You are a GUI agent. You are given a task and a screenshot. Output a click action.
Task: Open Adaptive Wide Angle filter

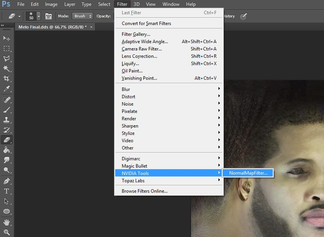(x=169, y=42)
